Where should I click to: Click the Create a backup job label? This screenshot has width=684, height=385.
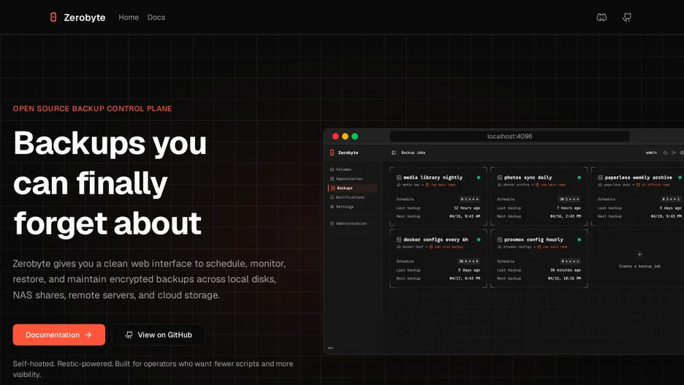(x=639, y=266)
